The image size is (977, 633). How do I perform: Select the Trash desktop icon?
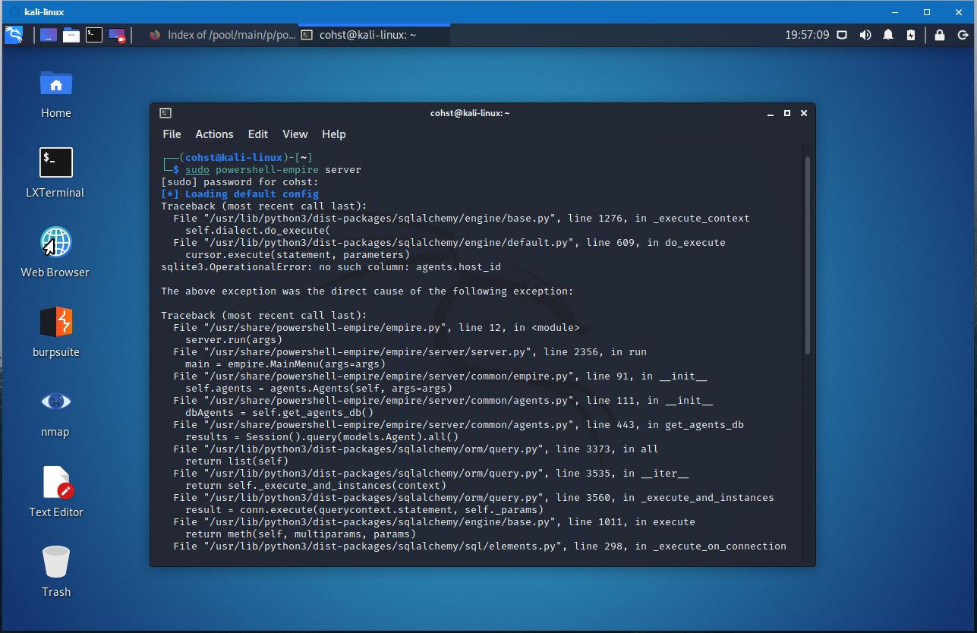pyautogui.click(x=56, y=572)
